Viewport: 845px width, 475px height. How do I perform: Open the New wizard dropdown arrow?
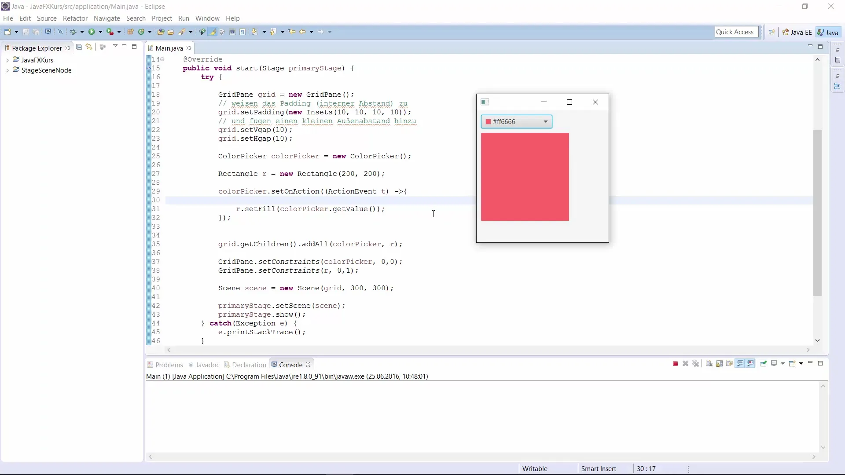[16, 32]
